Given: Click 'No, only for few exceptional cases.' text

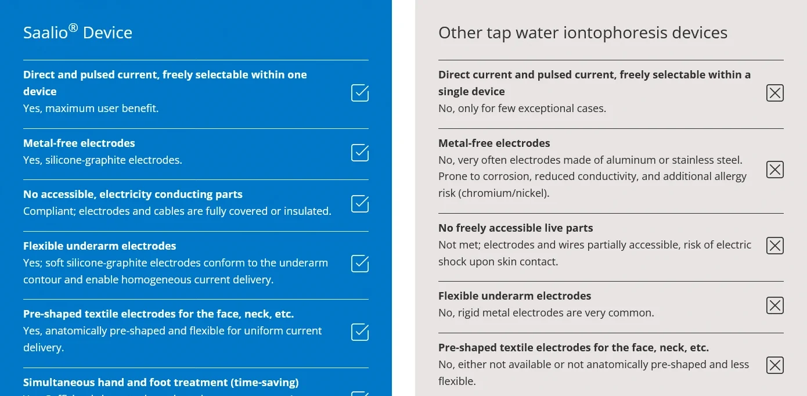Looking at the screenshot, I should point(522,108).
